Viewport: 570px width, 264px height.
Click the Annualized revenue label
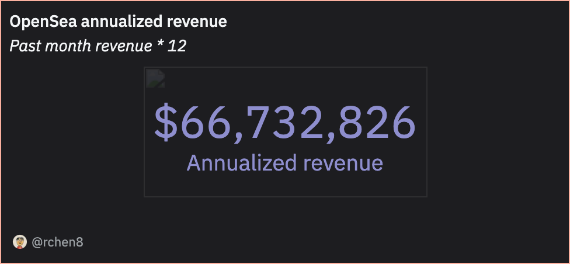coord(285,164)
